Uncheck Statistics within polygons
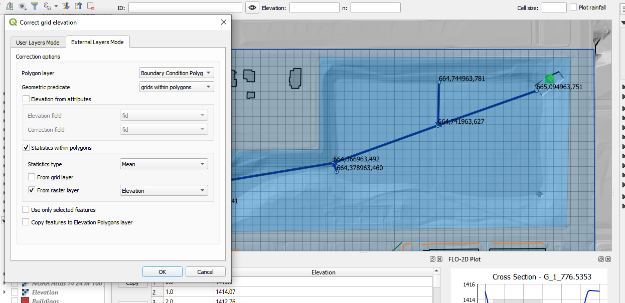Image resolution: width=625 pixels, height=303 pixels. click(26, 147)
